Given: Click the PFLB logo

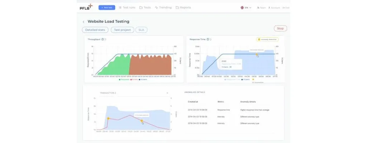Looking at the screenshot, I should (86, 7).
